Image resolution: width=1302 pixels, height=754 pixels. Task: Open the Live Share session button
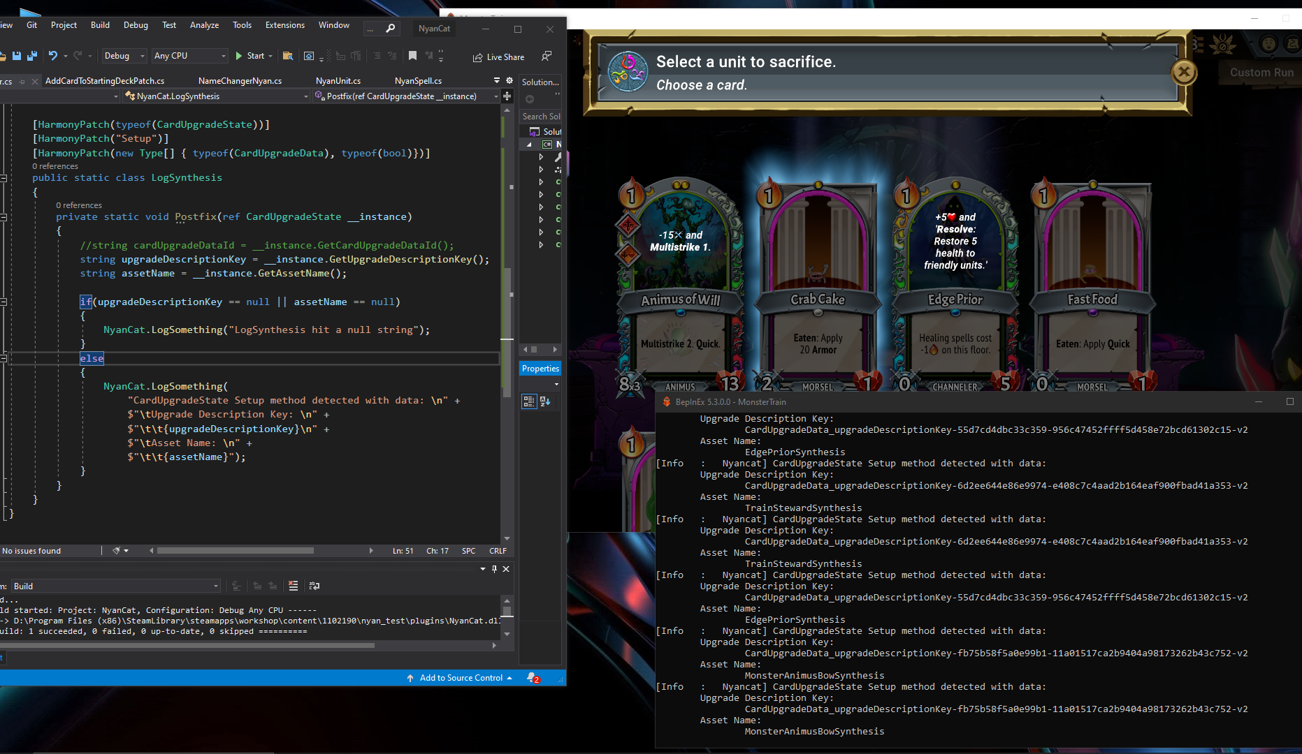pos(498,57)
